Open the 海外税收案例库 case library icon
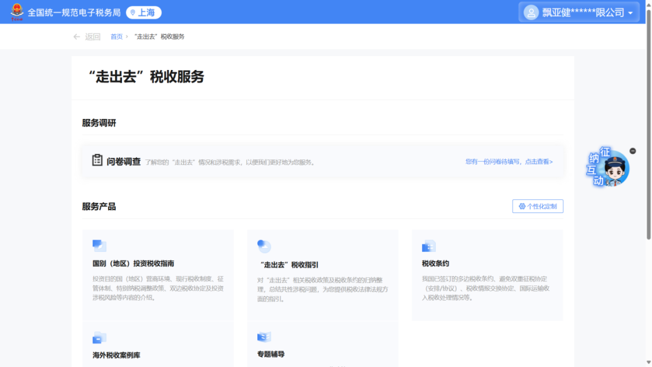This screenshot has height=367, width=652. click(x=98, y=336)
